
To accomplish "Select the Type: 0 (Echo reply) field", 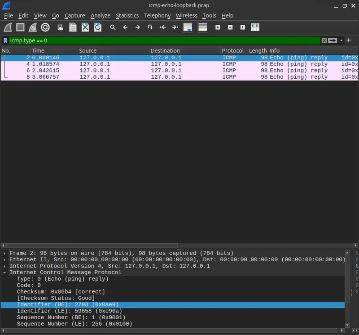I will pos(173,279).
